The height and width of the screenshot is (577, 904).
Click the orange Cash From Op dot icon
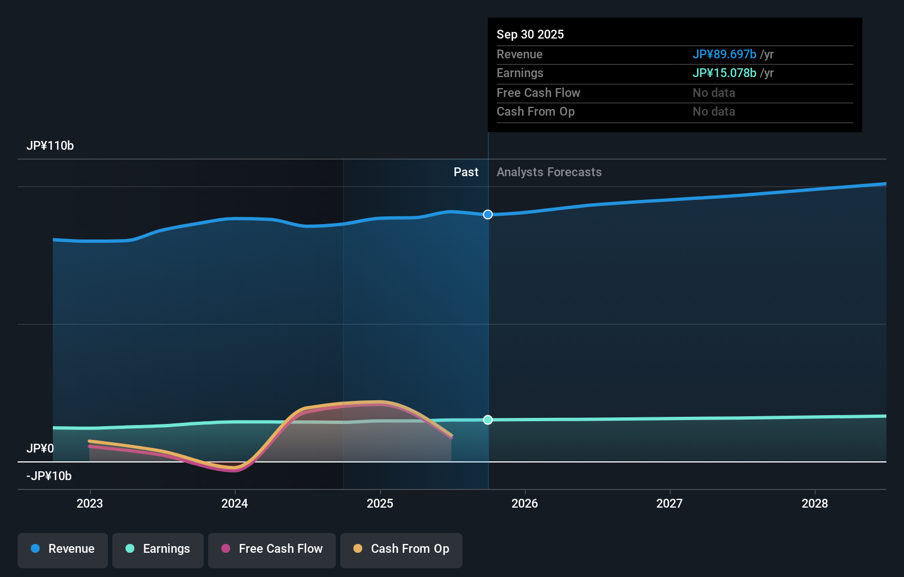358,549
